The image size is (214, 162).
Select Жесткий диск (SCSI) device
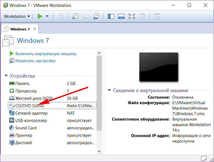click(x=52, y=98)
